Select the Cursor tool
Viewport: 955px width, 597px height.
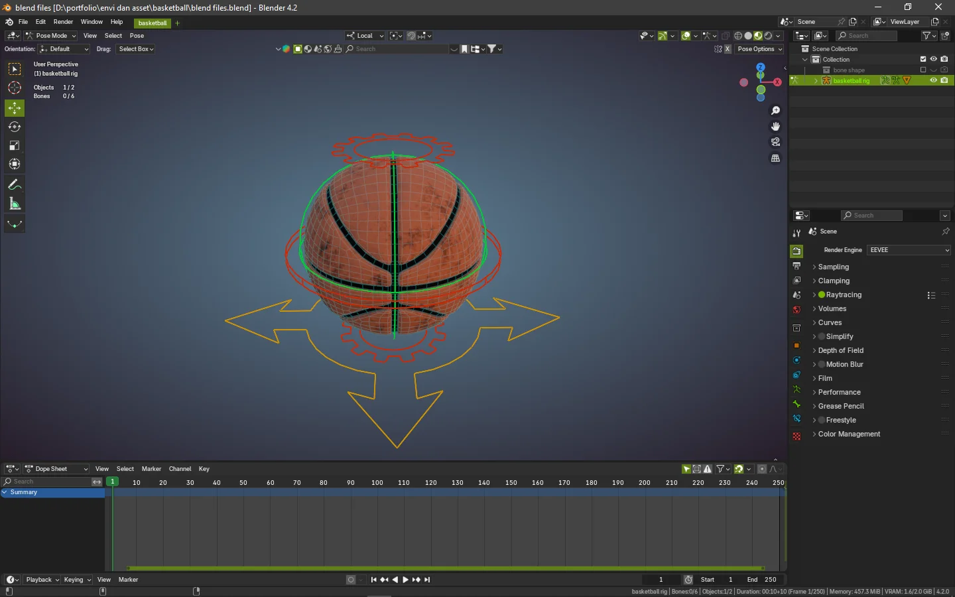click(x=15, y=88)
